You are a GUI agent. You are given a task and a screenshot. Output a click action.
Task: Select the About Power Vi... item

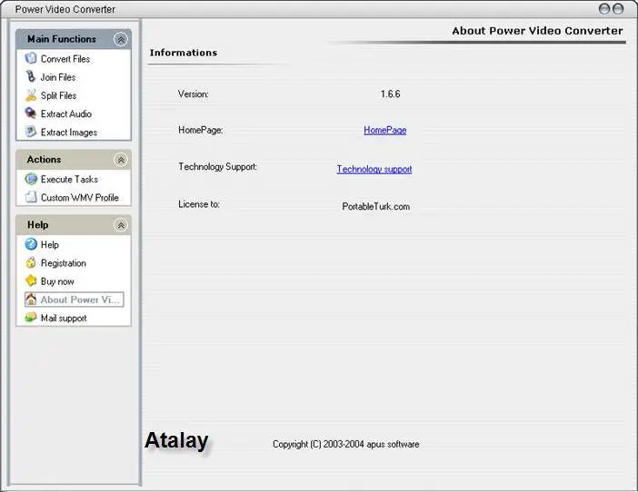tap(74, 300)
